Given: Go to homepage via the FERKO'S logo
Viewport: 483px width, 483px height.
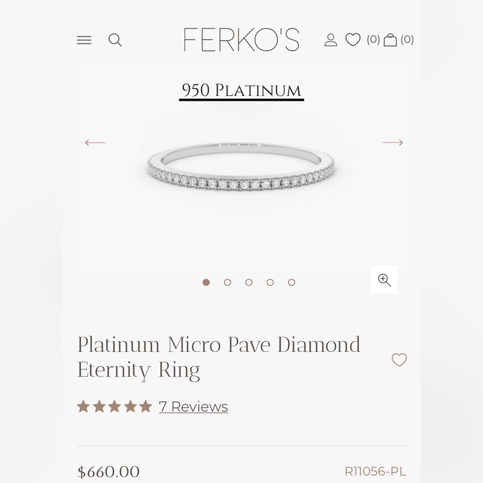Looking at the screenshot, I should (242, 41).
